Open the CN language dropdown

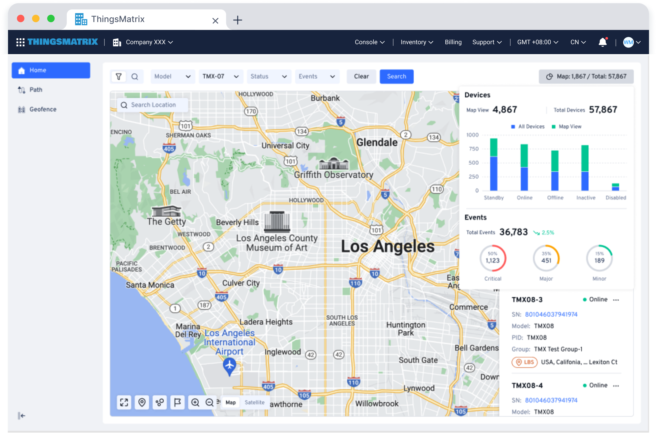(578, 42)
